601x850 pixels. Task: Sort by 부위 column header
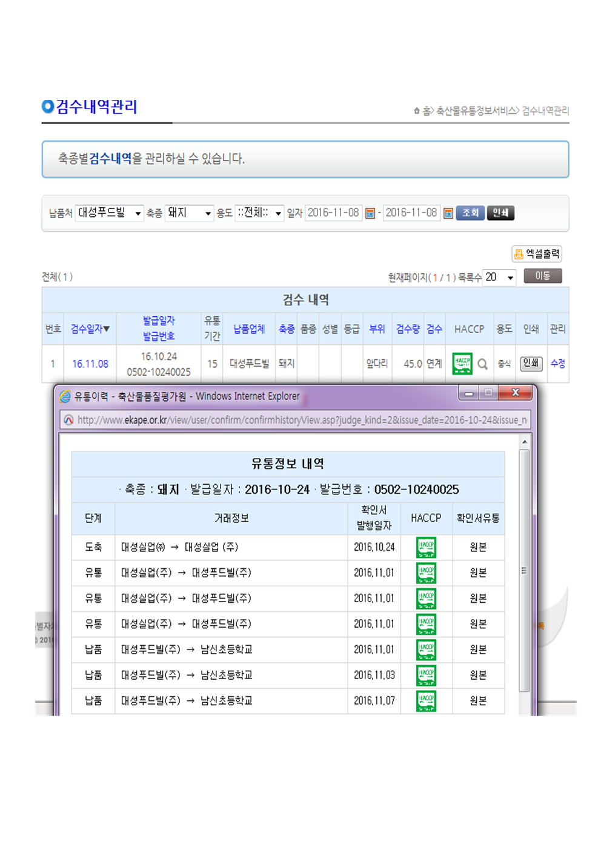pyautogui.click(x=377, y=329)
